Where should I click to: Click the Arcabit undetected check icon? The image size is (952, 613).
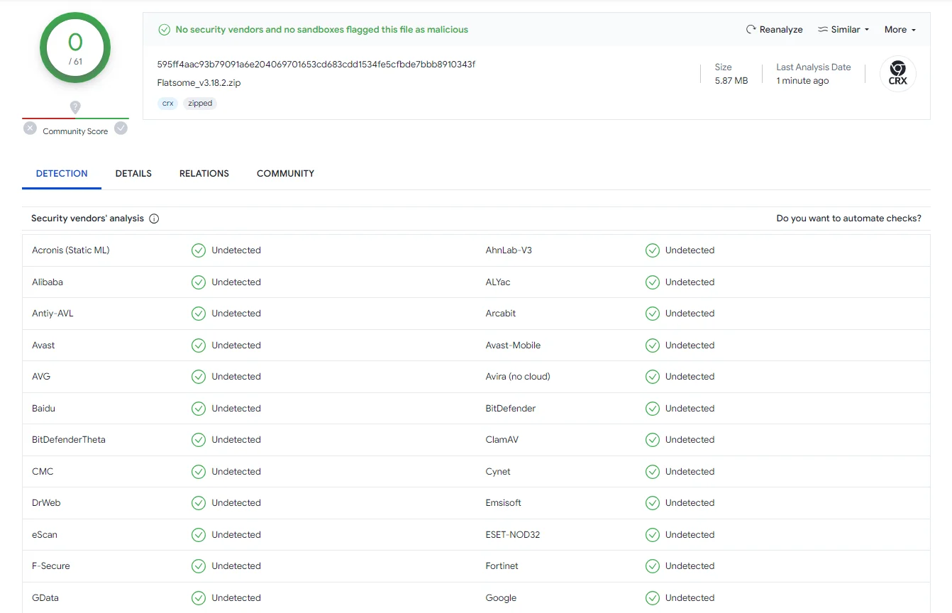653,314
